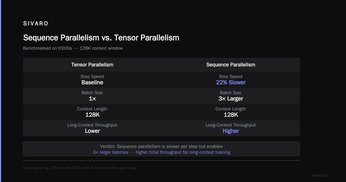Click the Lower throughput value
The image size is (346, 182).
92,131
